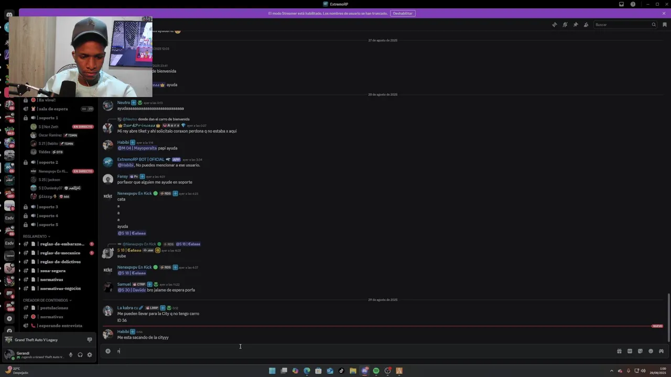671x377 pixels.
Task: Select user S 25 | jackson in soporte 2
Action: pos(49,180)
